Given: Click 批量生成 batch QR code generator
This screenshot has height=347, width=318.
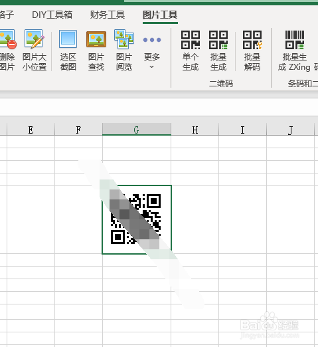Looking at the screenshot, I should coord(218,50).
